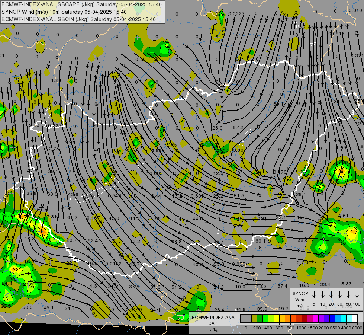Select the SBCAPE title line at top
This screenshot has width=364, height=335.
(81, 4)
